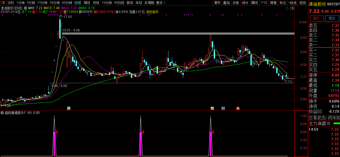Select the 5分钟 period
This screenshot has width=340, height=157.
pos(31,3)
